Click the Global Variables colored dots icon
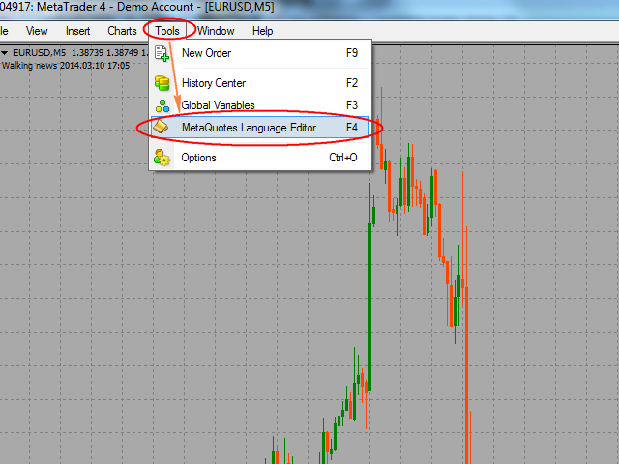The image size is (619, 464). pos(162,105)
